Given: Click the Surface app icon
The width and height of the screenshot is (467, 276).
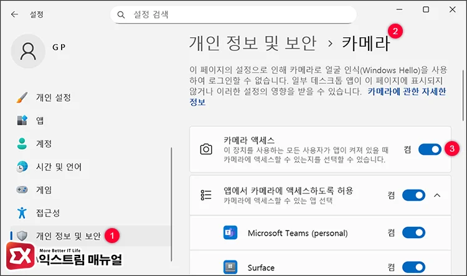Looking at the screenshot, I should point(230,267).
